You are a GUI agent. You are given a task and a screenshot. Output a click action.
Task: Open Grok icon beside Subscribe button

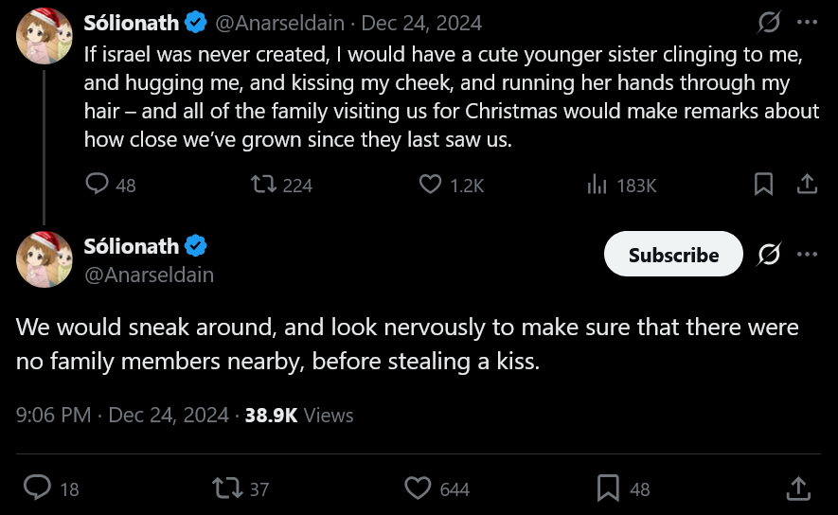click(x=770, y=255)
